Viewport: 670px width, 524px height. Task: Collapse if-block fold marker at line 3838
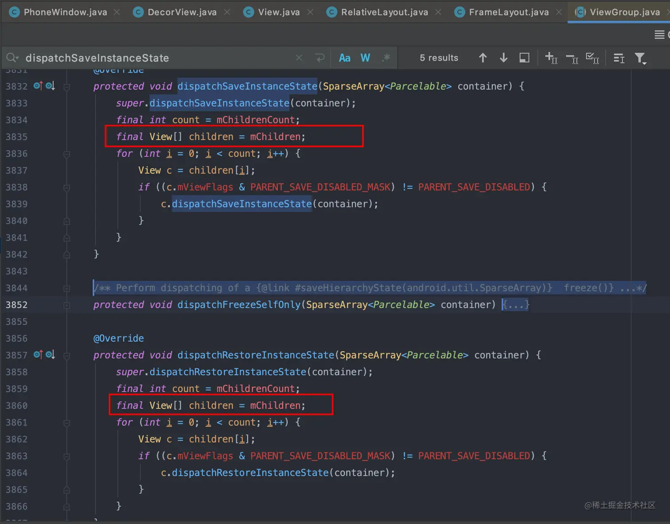[66, 188]
